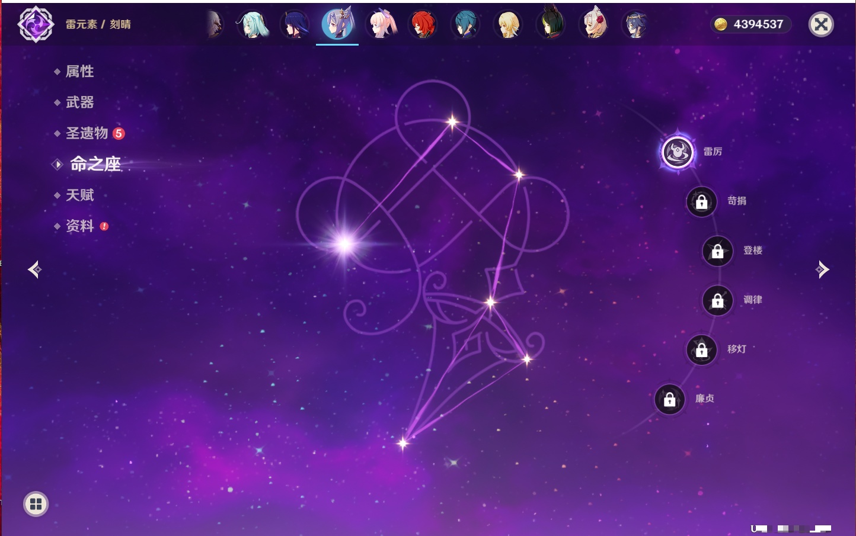This screenshot has width=856, height=536.
Task: Click the lock icon beside 登楼
Action: point(718,251)
